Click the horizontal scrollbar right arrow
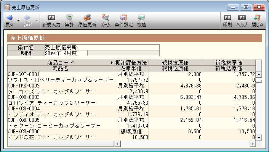The image size is (269, 152). click(x=253, y=144)
